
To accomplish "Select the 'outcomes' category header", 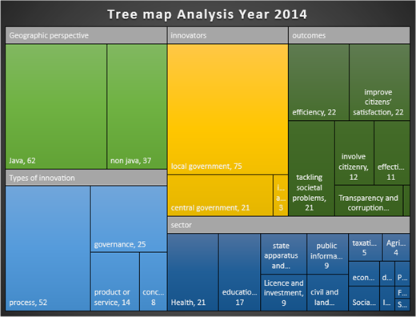I will pyautogui.click(x=349, y=35).
